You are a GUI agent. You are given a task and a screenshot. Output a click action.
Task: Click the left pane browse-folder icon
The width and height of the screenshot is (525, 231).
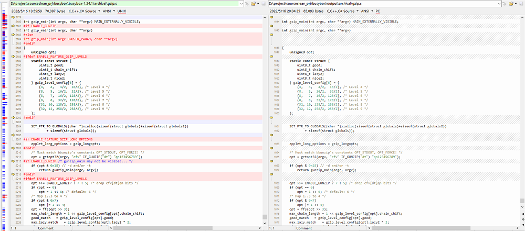(x=254, y=4)
